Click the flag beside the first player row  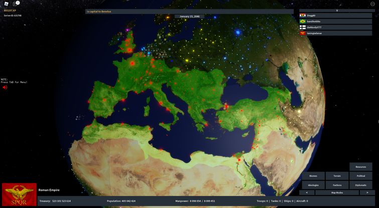303,15
